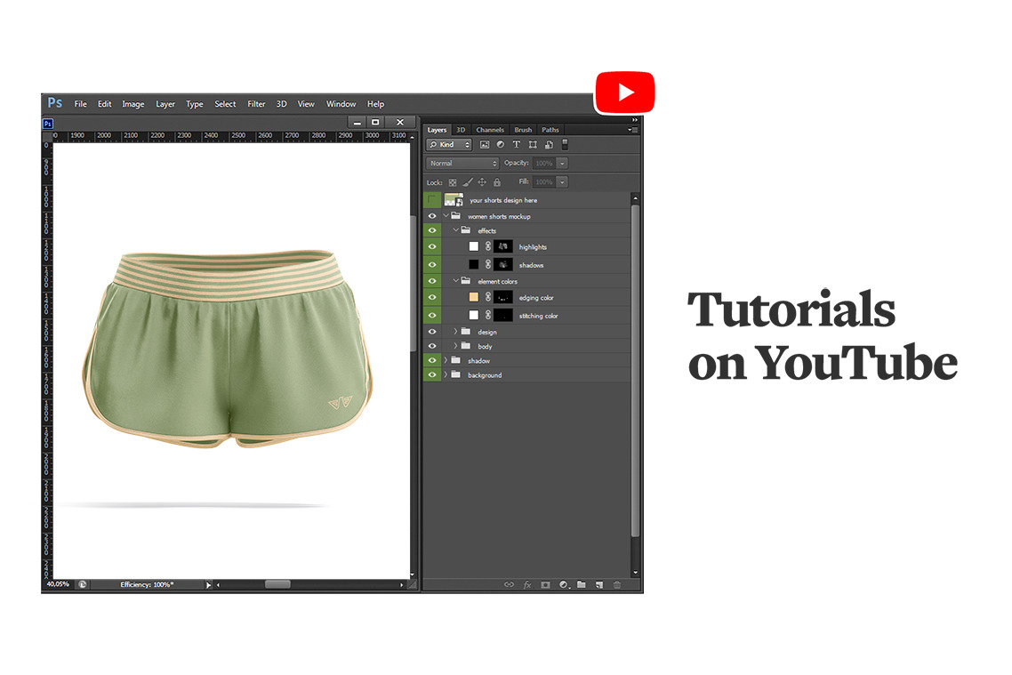
Task: Filter layers by type (T) icon
Action: pyautogui.click(x=517, y=144)
